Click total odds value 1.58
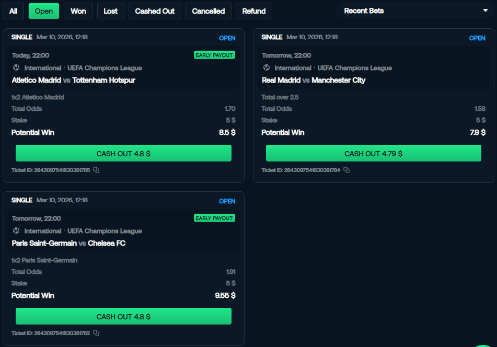This screenshot has height=347, width=497. tap(480, 109)
